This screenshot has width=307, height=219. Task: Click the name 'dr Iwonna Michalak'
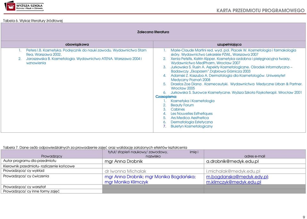(x=125, y=171)
